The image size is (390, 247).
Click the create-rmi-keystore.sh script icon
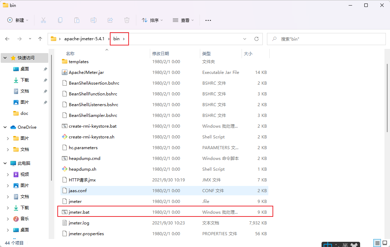pos(64,137)
